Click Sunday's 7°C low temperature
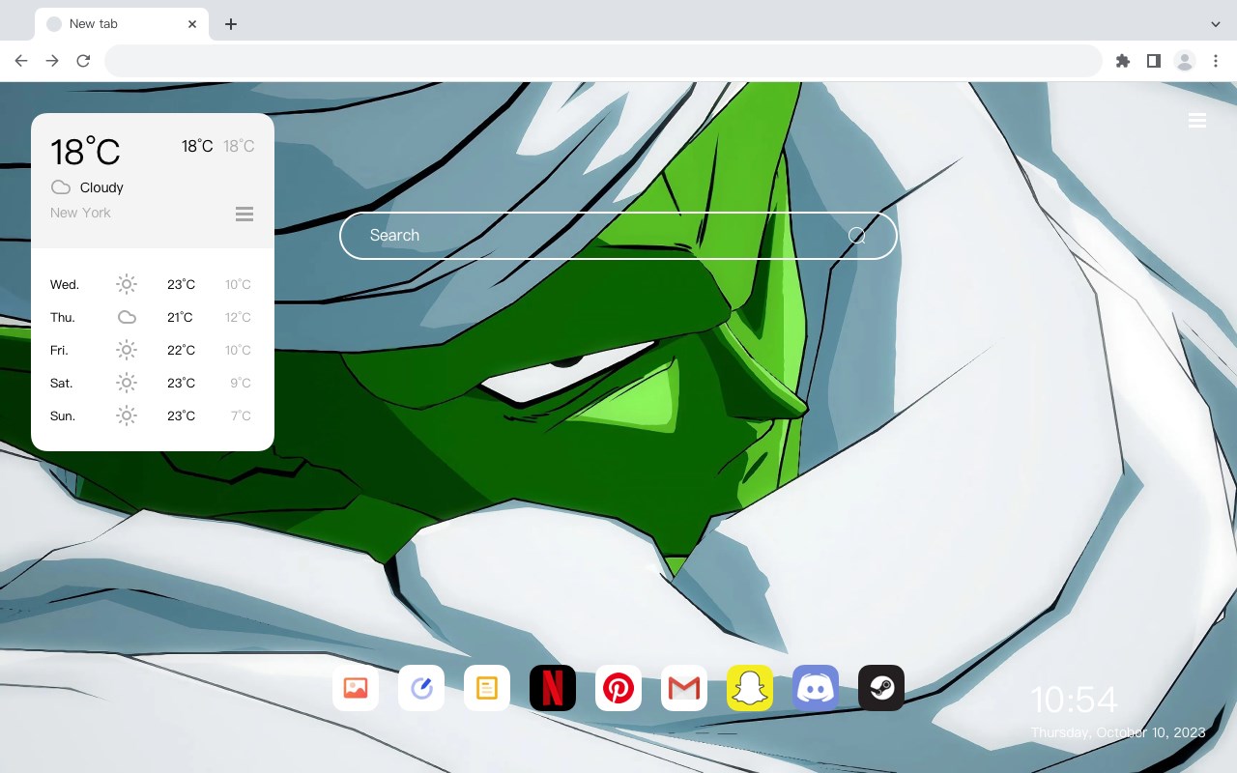Viewport: 1237px width, 773px height. pos(241,415)
